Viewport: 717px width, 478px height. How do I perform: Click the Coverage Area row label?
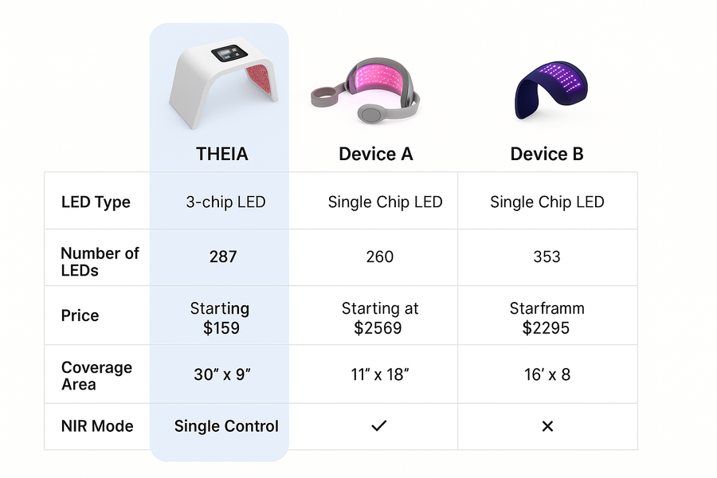pos(96,376)
